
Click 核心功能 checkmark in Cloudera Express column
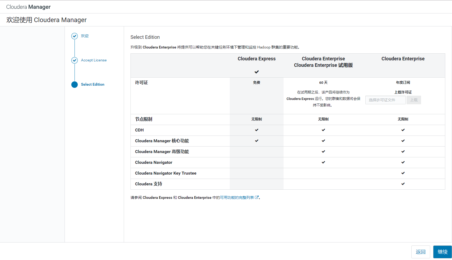click(x=257, y=141)
